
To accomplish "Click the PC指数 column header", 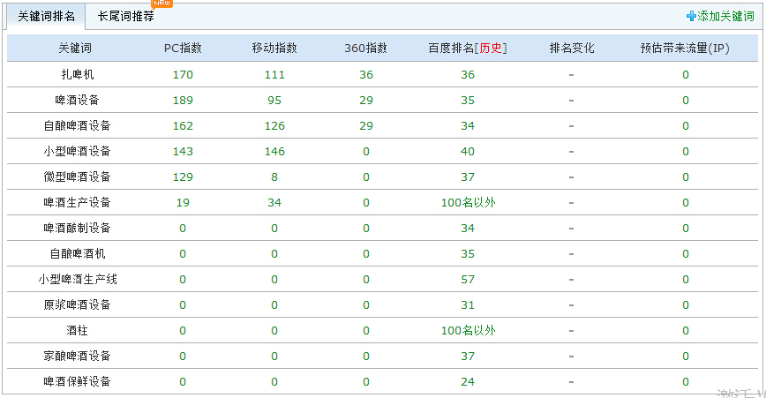I will [x=184, y=49].
